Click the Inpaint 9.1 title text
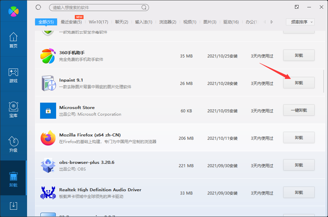Viewport: 328px width, 217px height. (x=71, y=80)
